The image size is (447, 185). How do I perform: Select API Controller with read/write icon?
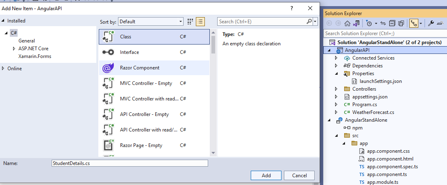coord(108,129)
